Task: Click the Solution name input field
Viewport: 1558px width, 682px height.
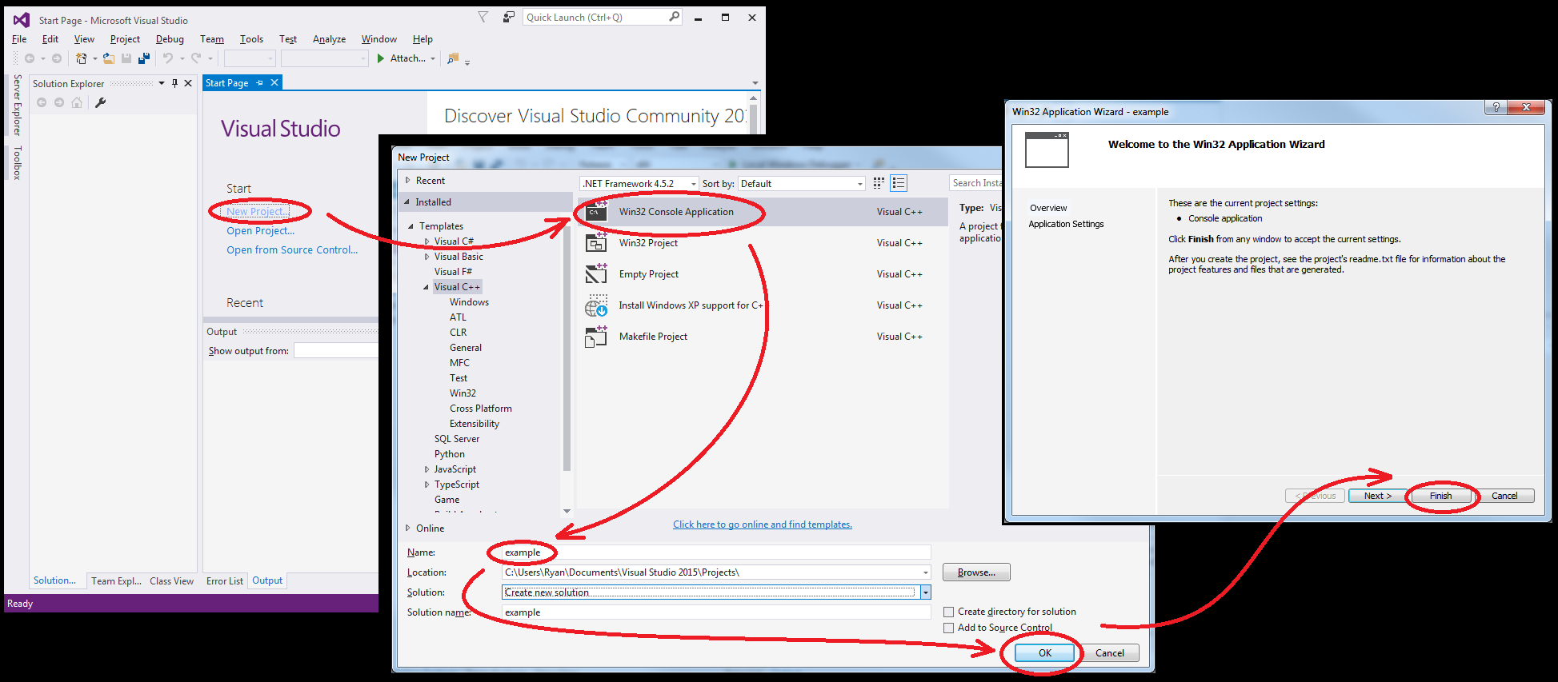Action: click(716, 612)
